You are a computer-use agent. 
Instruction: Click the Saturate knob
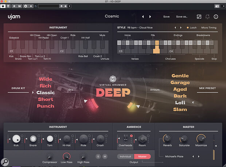[184, 138]
